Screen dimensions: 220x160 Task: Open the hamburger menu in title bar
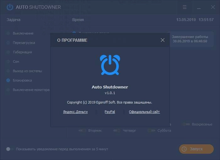point(185,7)
